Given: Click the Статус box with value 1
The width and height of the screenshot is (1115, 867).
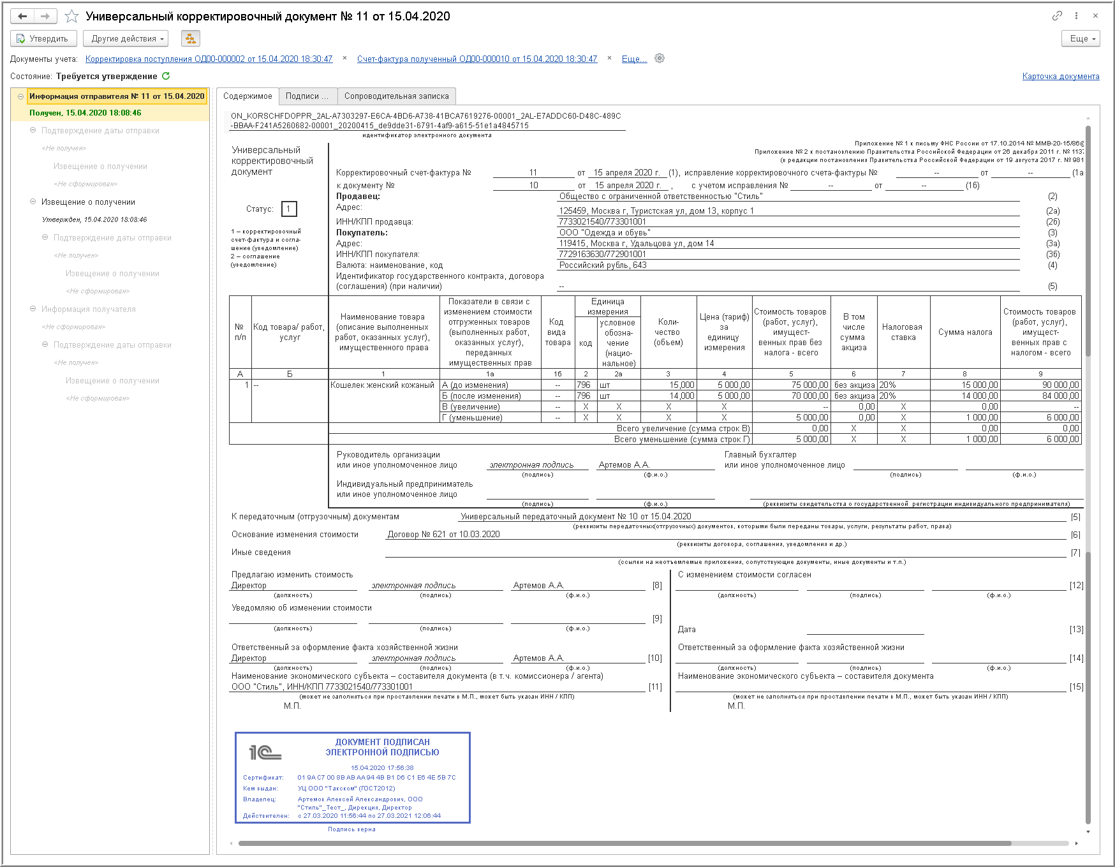Looking at the screenshot, I should 289,209.
